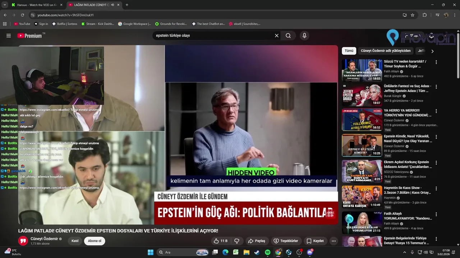Open the apps grid in bookmarks bar

(5, 24)
